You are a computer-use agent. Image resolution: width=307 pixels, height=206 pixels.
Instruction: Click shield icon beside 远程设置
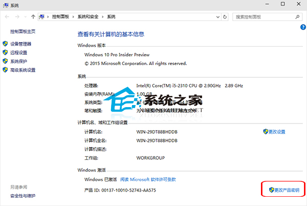(x=5, y=52)
